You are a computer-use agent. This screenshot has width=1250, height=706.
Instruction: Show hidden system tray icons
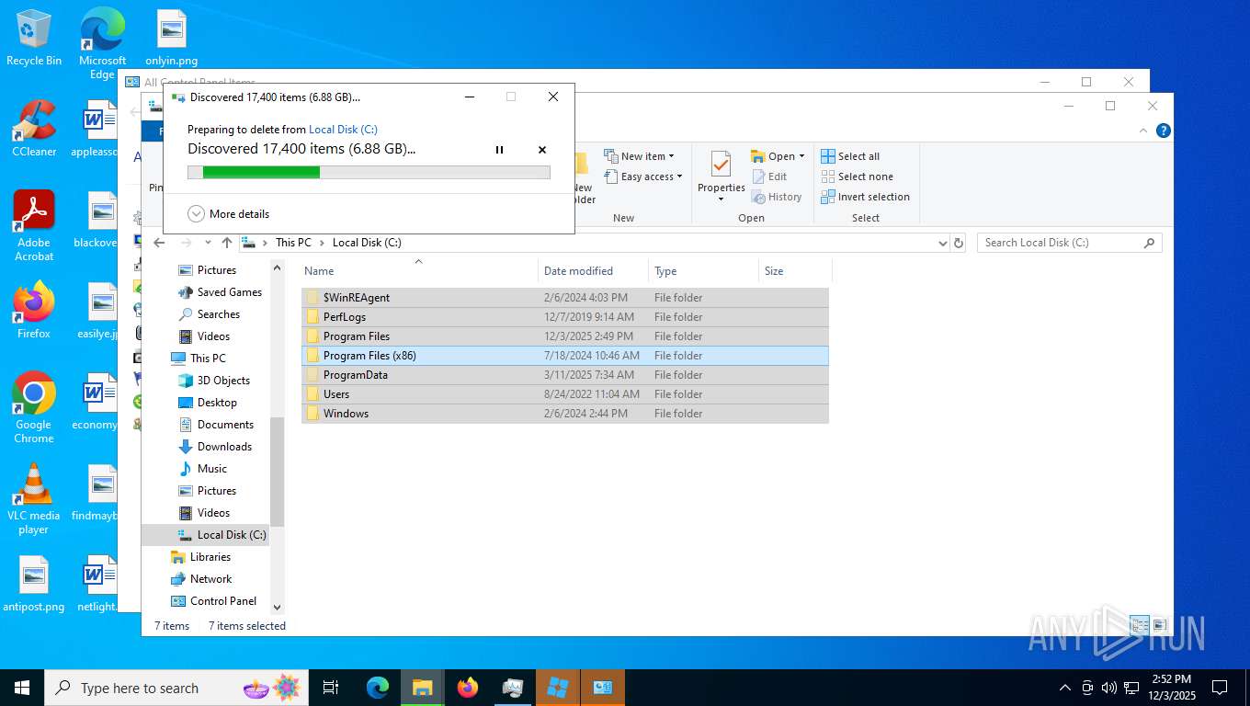(x=1065, y=688)
